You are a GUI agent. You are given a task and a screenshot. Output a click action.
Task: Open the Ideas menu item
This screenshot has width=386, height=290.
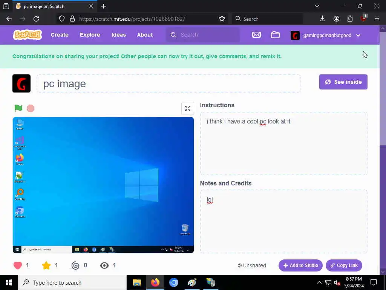click(119, 35)
